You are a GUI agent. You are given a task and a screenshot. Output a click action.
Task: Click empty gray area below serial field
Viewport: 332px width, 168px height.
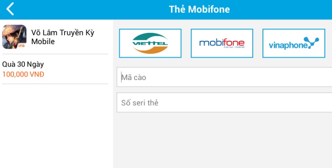(222, 140)
